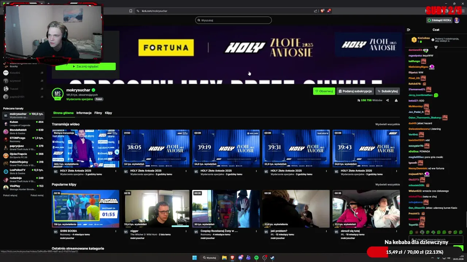Select OjciecTrapcio in recommended channels

tap(23, 155)
